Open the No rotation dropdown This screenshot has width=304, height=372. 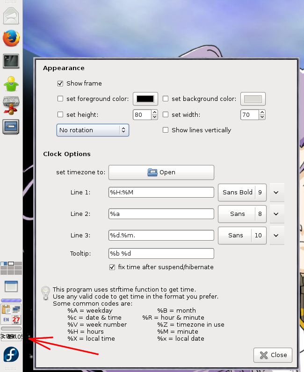pos(93,130)
